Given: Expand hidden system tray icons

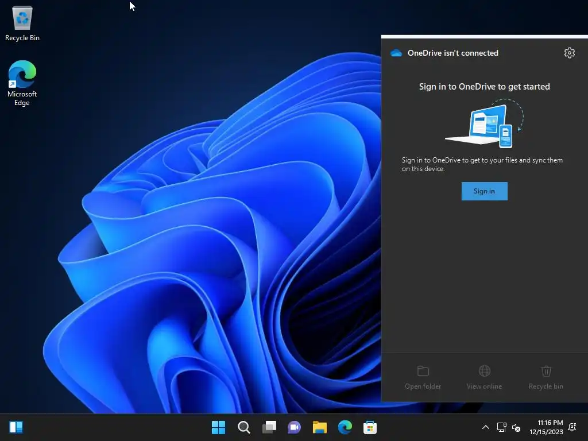Looking at the screenshot, I should (485, 427).
